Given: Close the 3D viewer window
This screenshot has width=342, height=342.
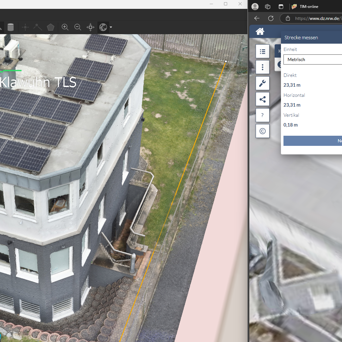Looking at the screenshot, I should (x=240, y=4).
